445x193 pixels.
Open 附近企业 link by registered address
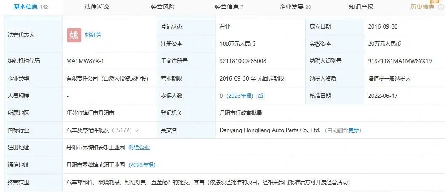click(x=139, y=147)
